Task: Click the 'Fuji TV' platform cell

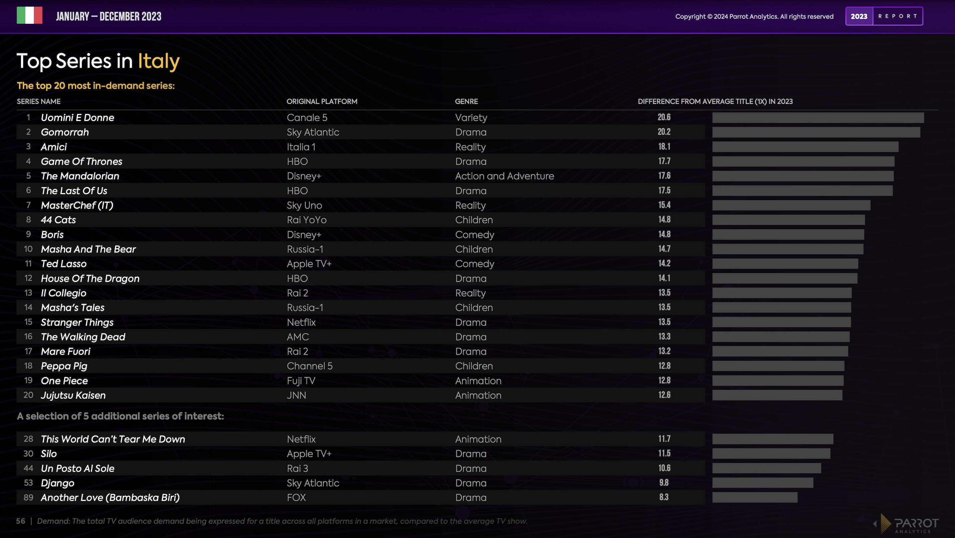Action: click(301, 381)
